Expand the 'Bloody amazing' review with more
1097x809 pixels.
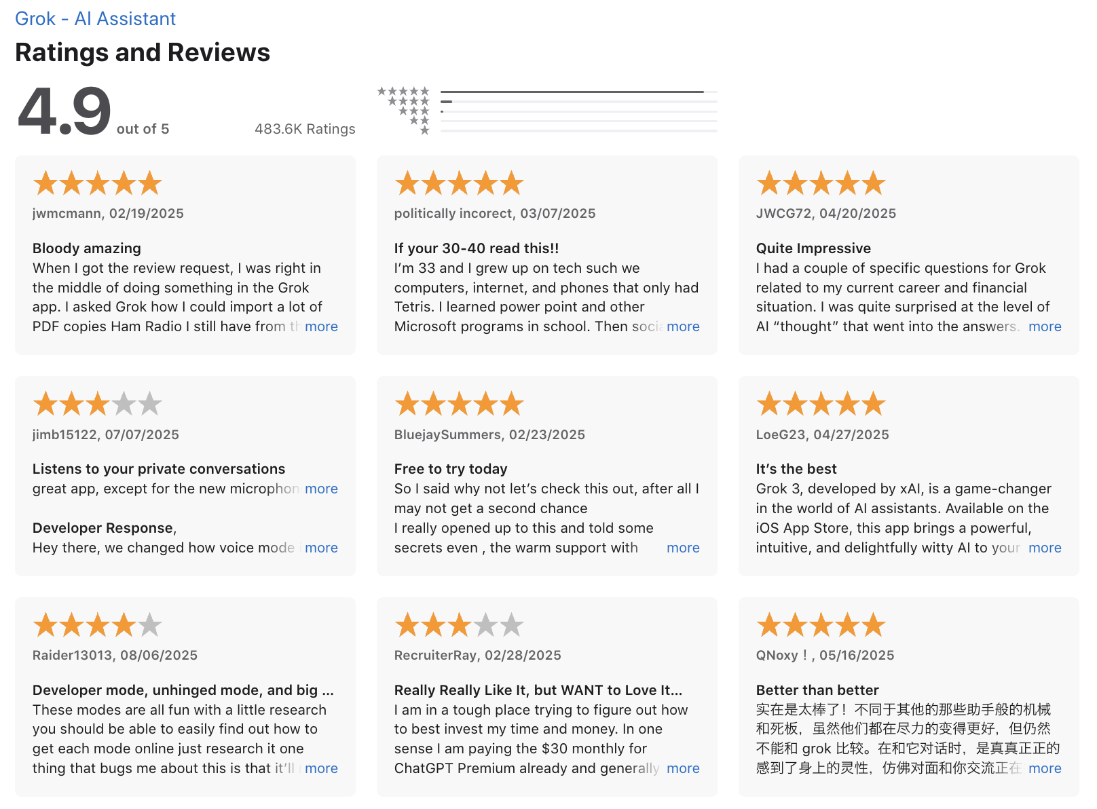(322, 326)
